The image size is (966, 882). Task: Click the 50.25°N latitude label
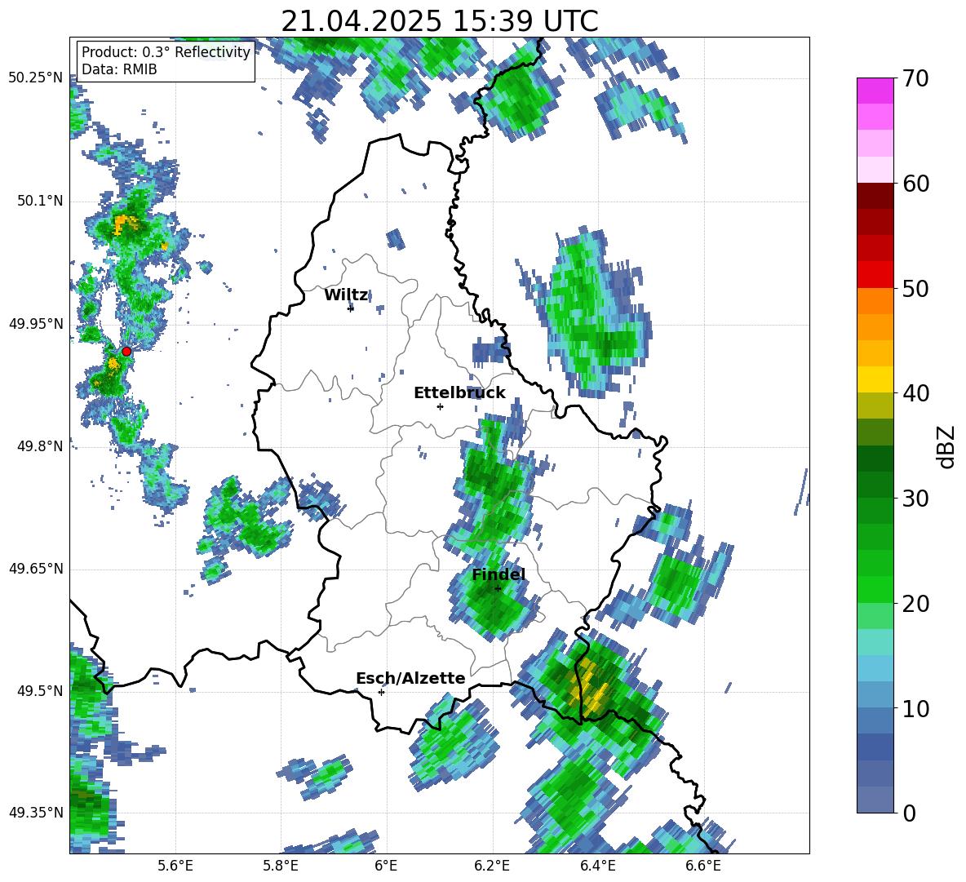(x=36, y=78)
